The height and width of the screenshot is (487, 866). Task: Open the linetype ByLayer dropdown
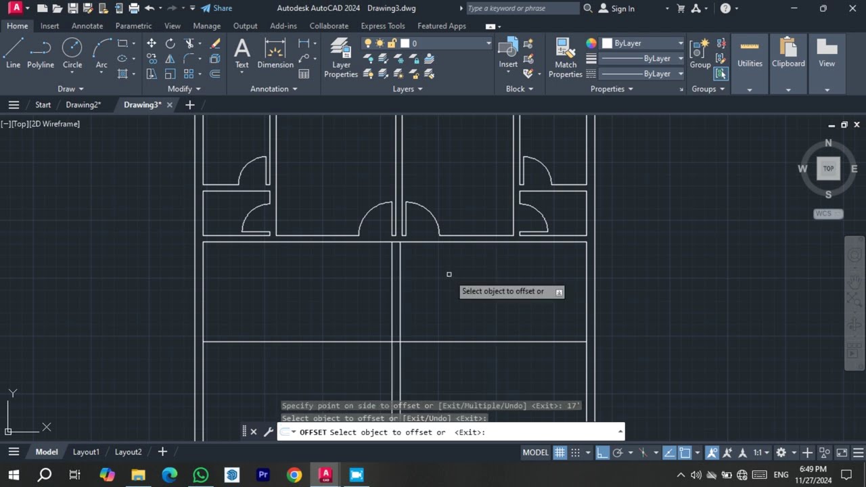pos(681,74)
